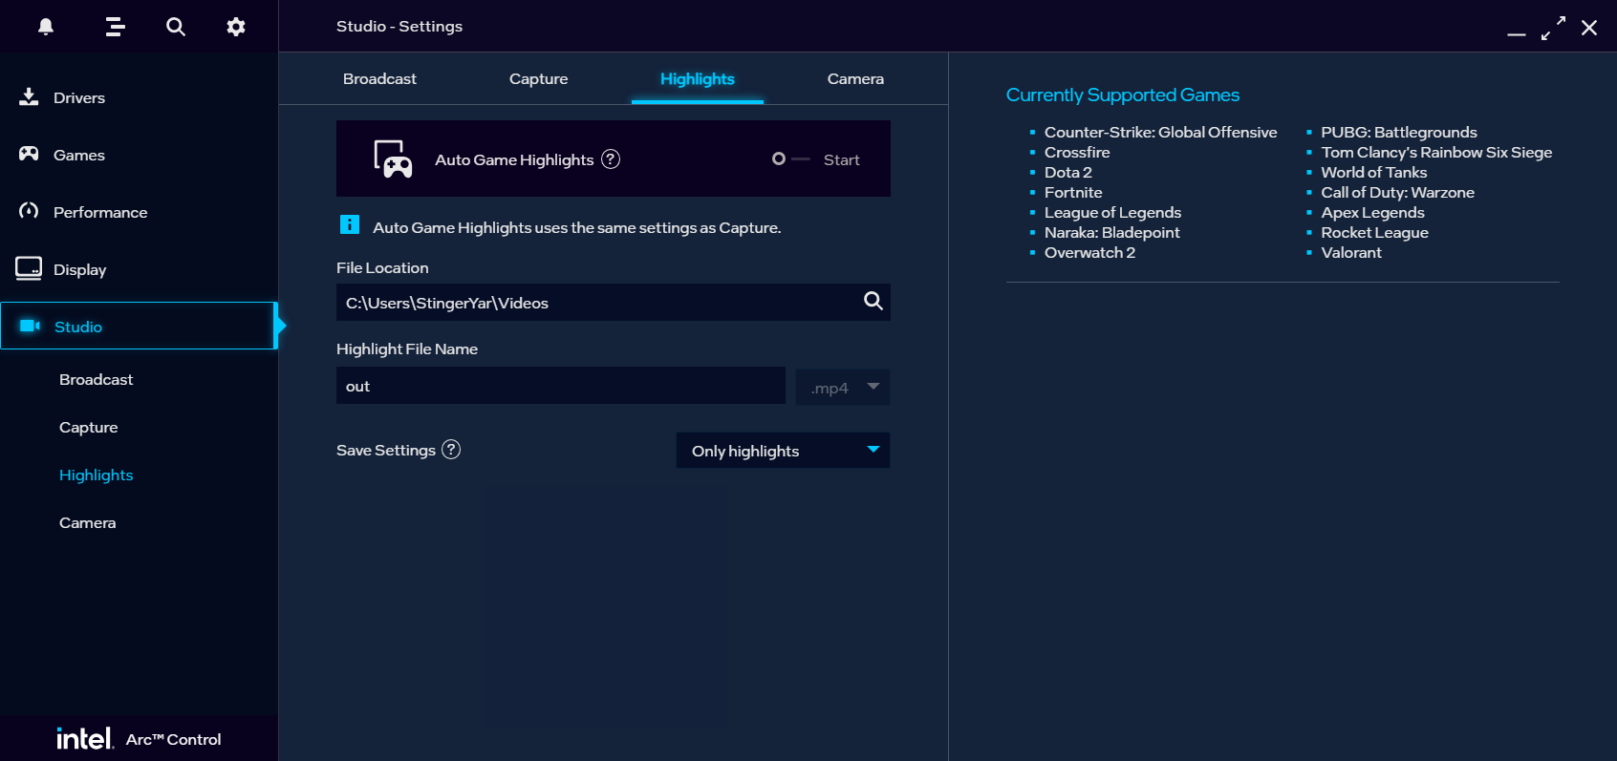Open Games in the sidebar
1617x761 pixels.
coord(78,156)
